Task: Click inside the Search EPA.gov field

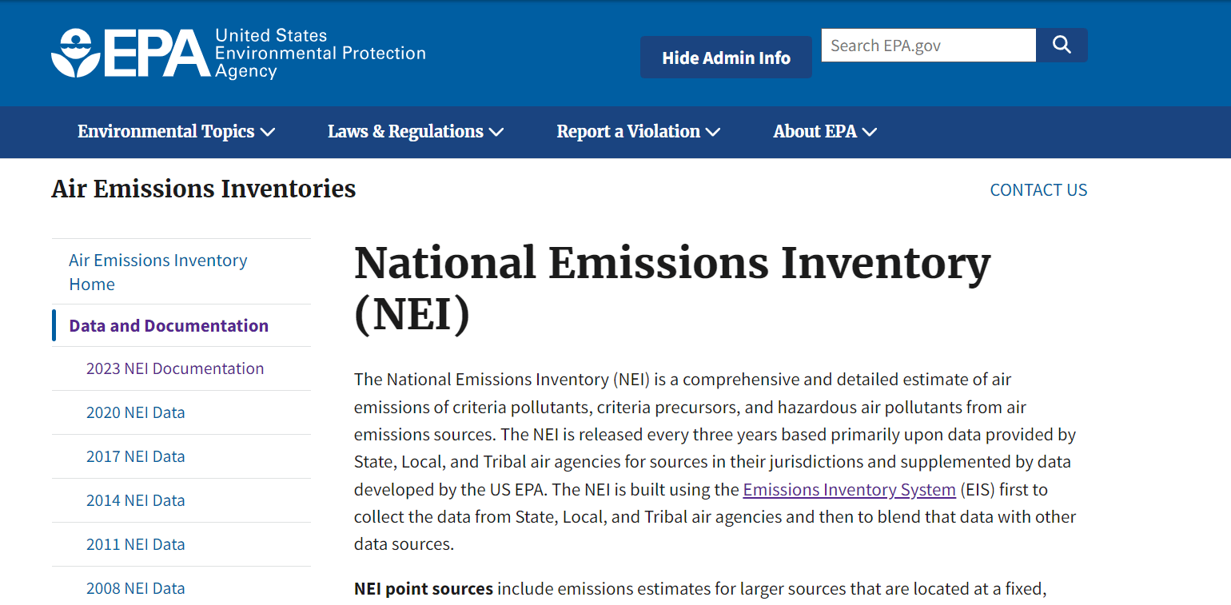Action: [927, 45]
